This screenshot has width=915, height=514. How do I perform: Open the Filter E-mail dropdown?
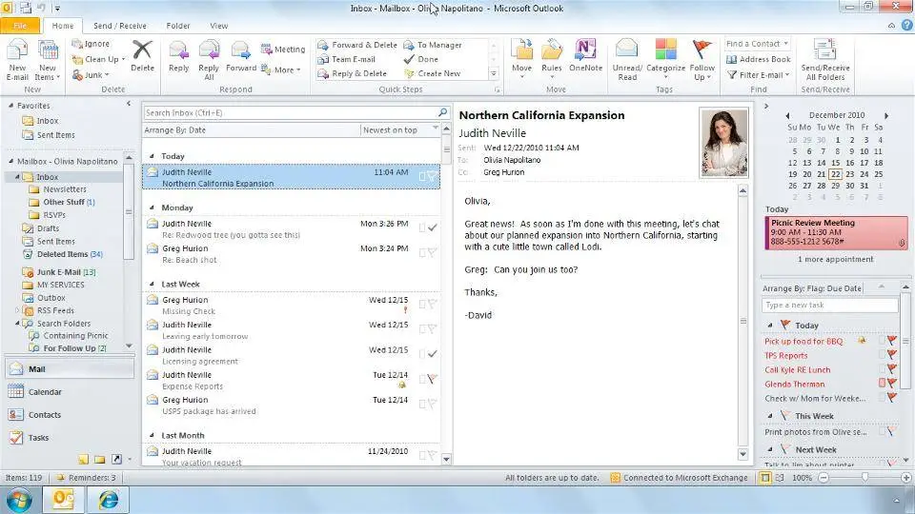point(759,75)
